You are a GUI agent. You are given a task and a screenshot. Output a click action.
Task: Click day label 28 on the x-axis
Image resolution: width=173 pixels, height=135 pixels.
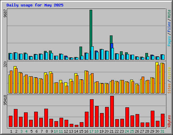click(x=147, y=131)
